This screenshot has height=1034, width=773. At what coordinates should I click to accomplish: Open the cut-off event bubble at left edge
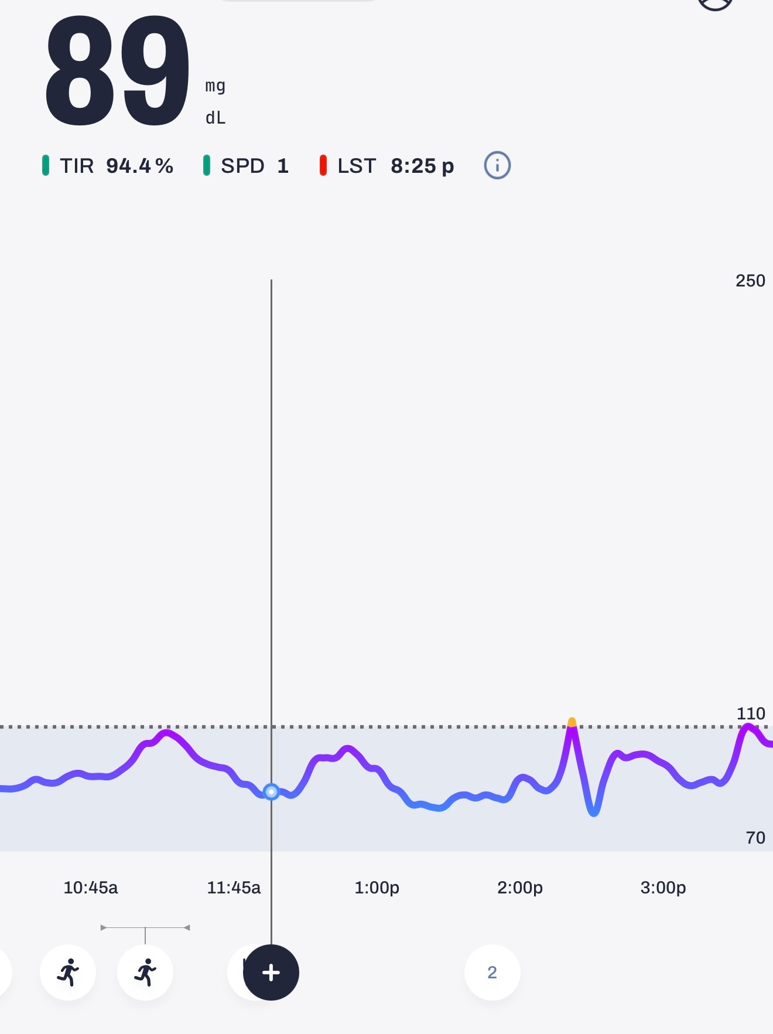pos(5,972)
